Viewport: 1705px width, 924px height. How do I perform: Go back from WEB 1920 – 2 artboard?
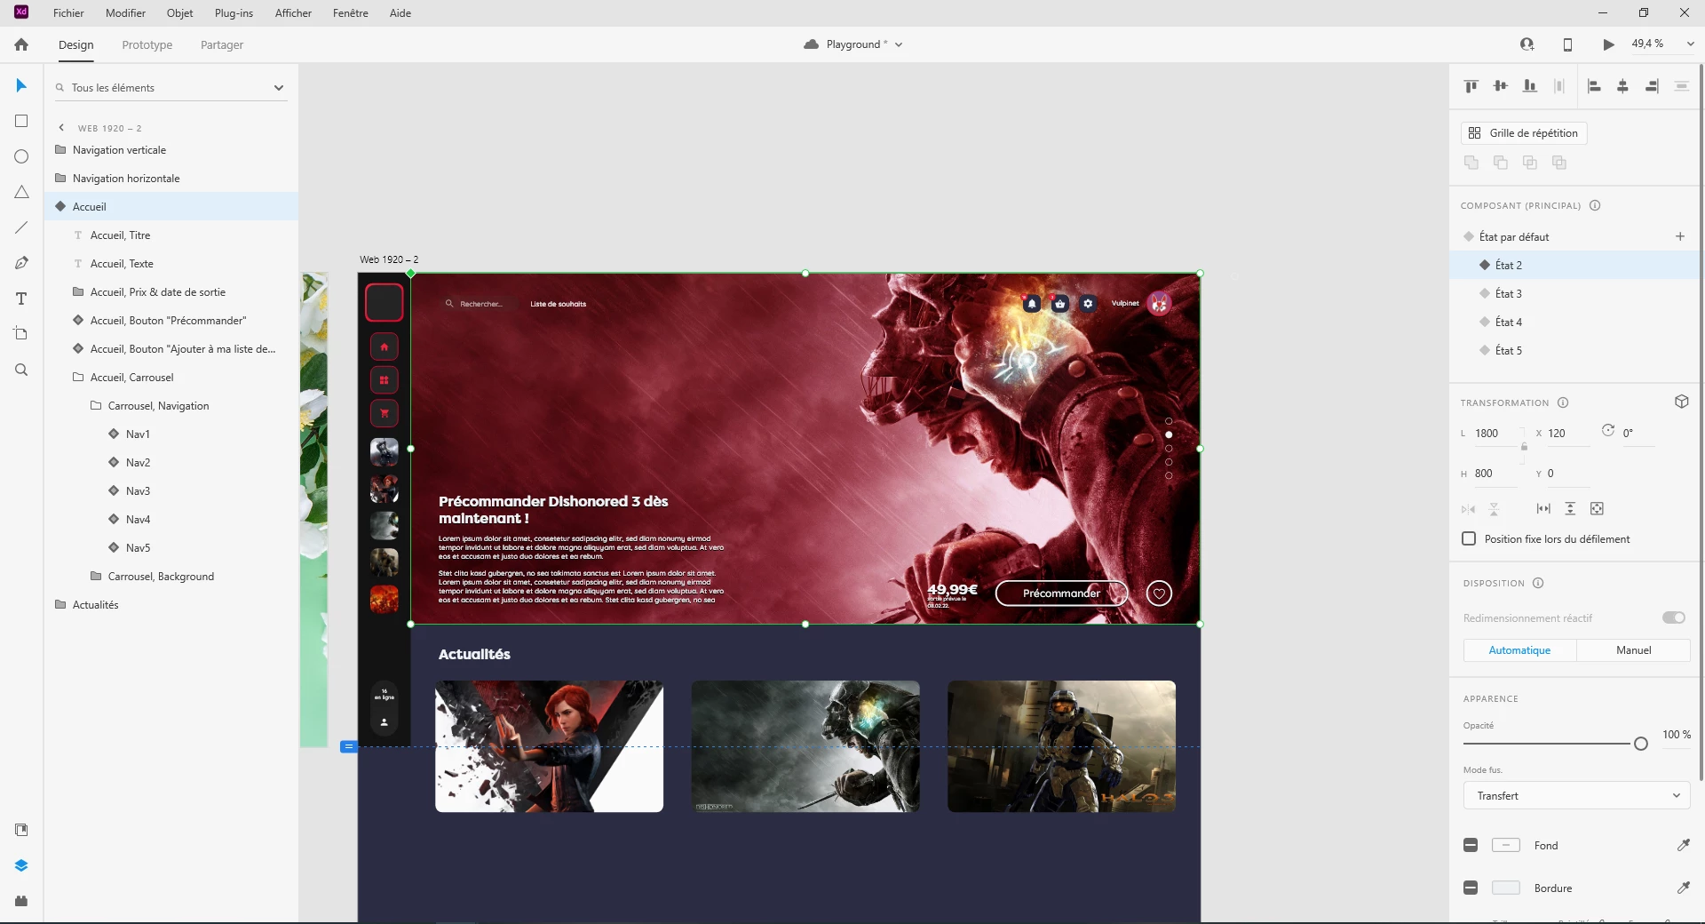[x=61, y=128]
